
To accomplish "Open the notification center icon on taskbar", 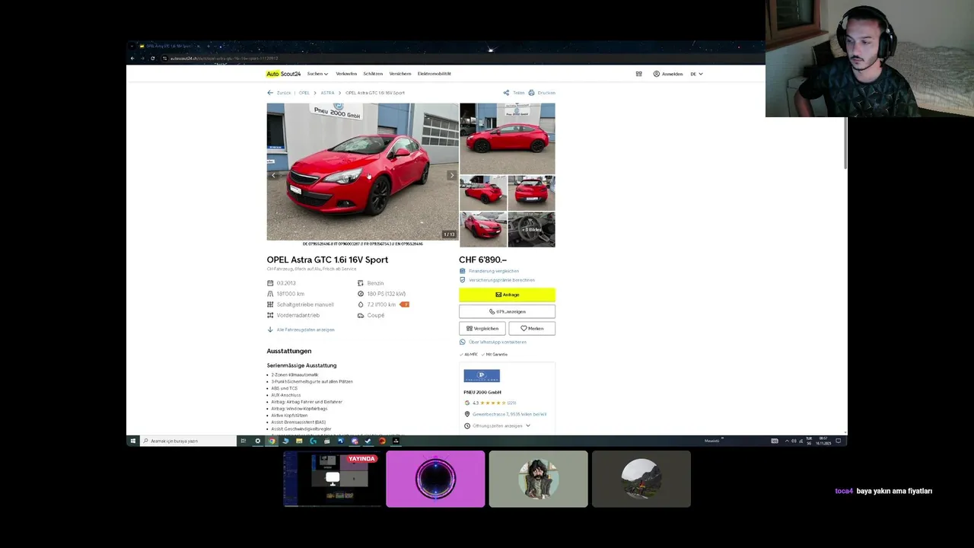I will (x=839, y=441).
